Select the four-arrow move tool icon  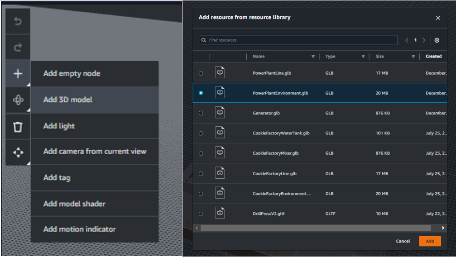[x=18, y=152]
